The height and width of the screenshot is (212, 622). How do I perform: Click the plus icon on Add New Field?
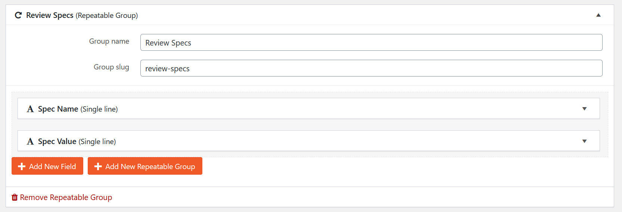point(22,166)
